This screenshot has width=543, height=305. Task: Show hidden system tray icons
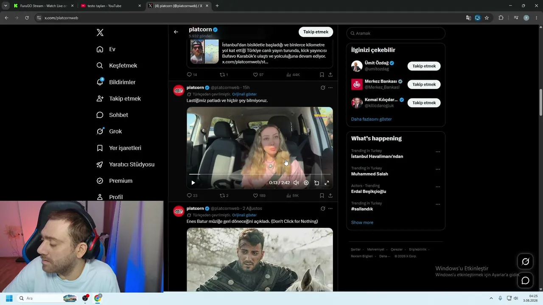point(491,298)
